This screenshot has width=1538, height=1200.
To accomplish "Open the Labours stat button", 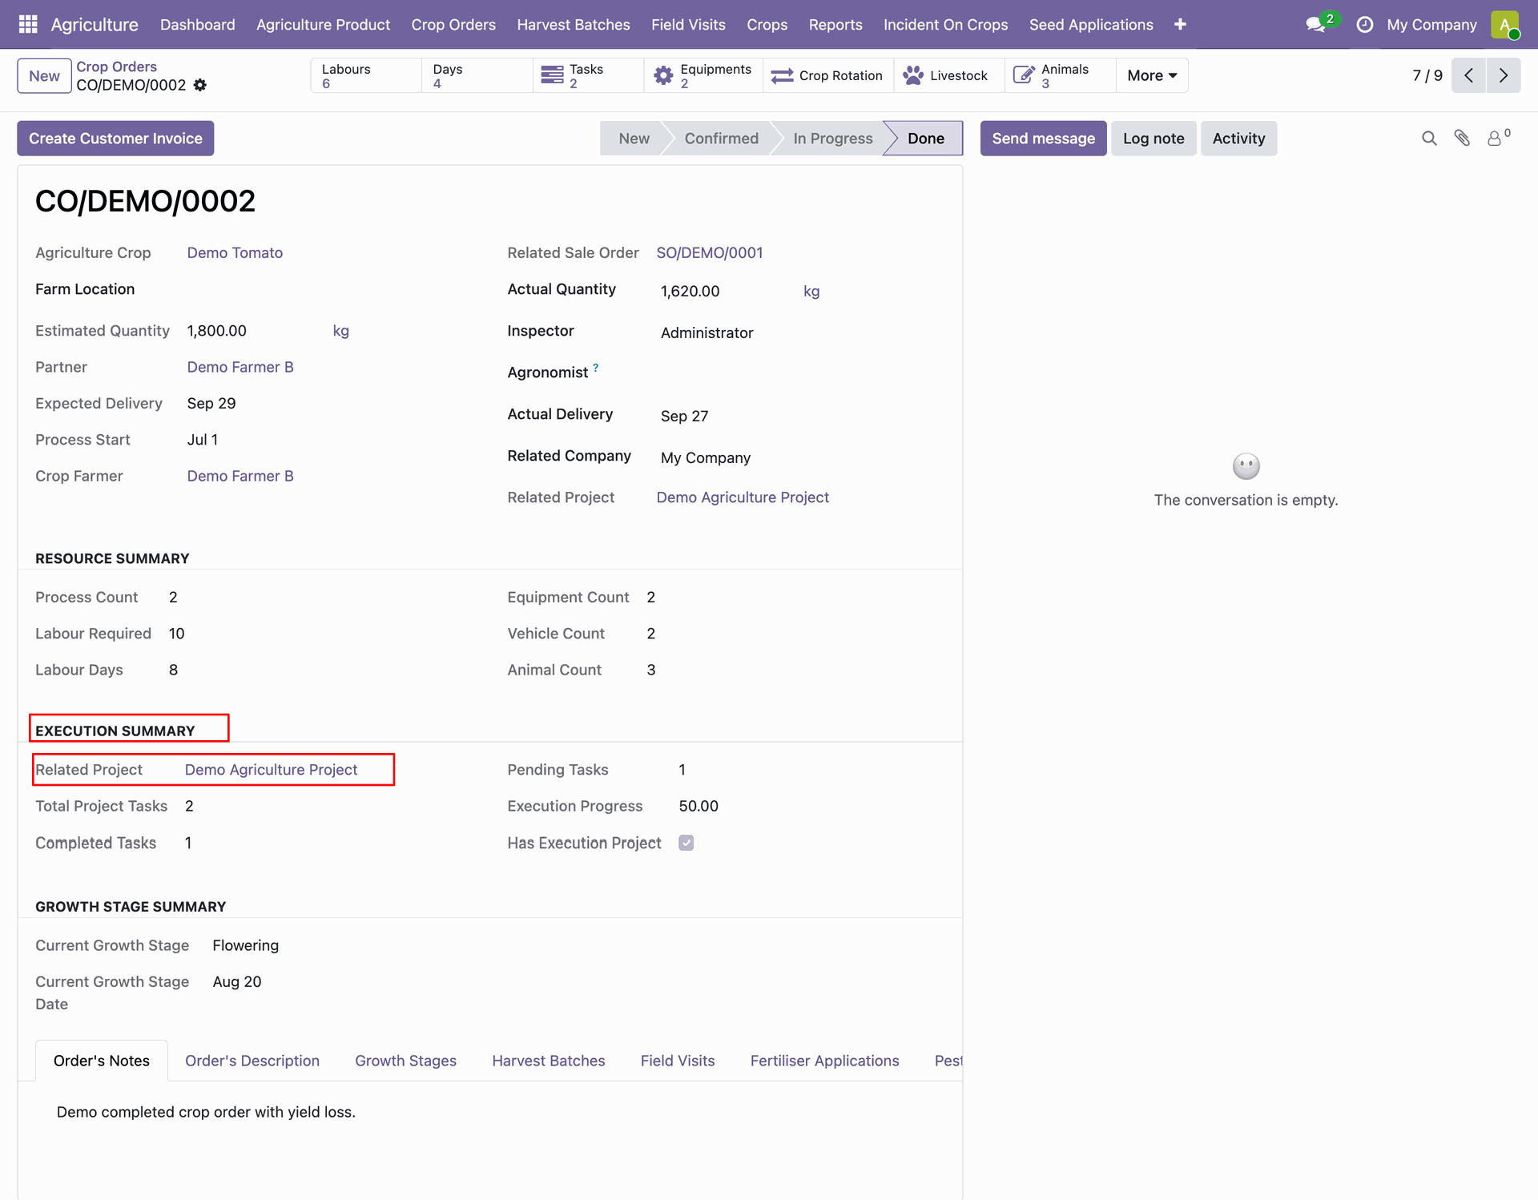I will [x=365, y=75].
